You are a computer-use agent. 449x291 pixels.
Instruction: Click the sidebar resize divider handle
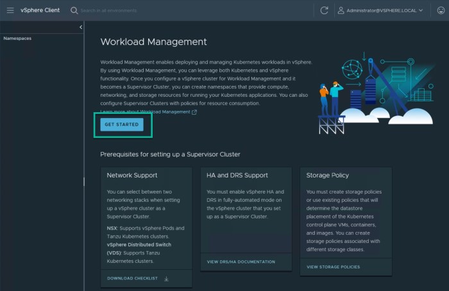(x=84, y=181)
